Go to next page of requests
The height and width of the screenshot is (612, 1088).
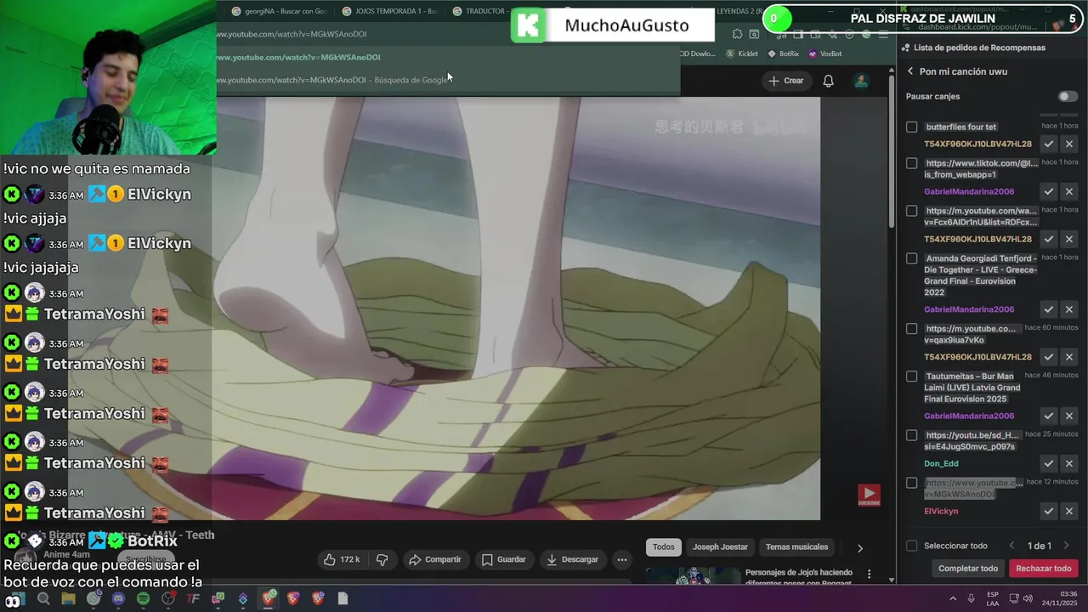[1066, 546]
